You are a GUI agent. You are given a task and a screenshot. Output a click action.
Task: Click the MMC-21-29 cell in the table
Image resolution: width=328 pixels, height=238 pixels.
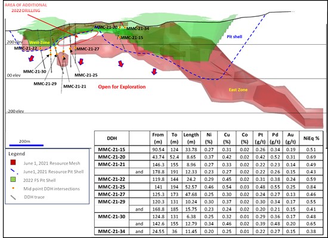112,202
